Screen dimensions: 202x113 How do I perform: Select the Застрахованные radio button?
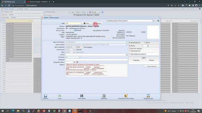pos(130,43)
